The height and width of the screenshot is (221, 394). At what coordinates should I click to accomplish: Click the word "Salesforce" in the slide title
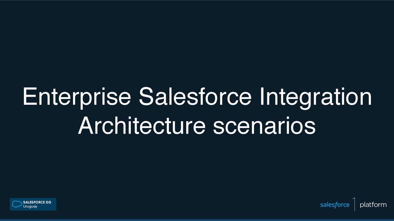tap(195, 96)
